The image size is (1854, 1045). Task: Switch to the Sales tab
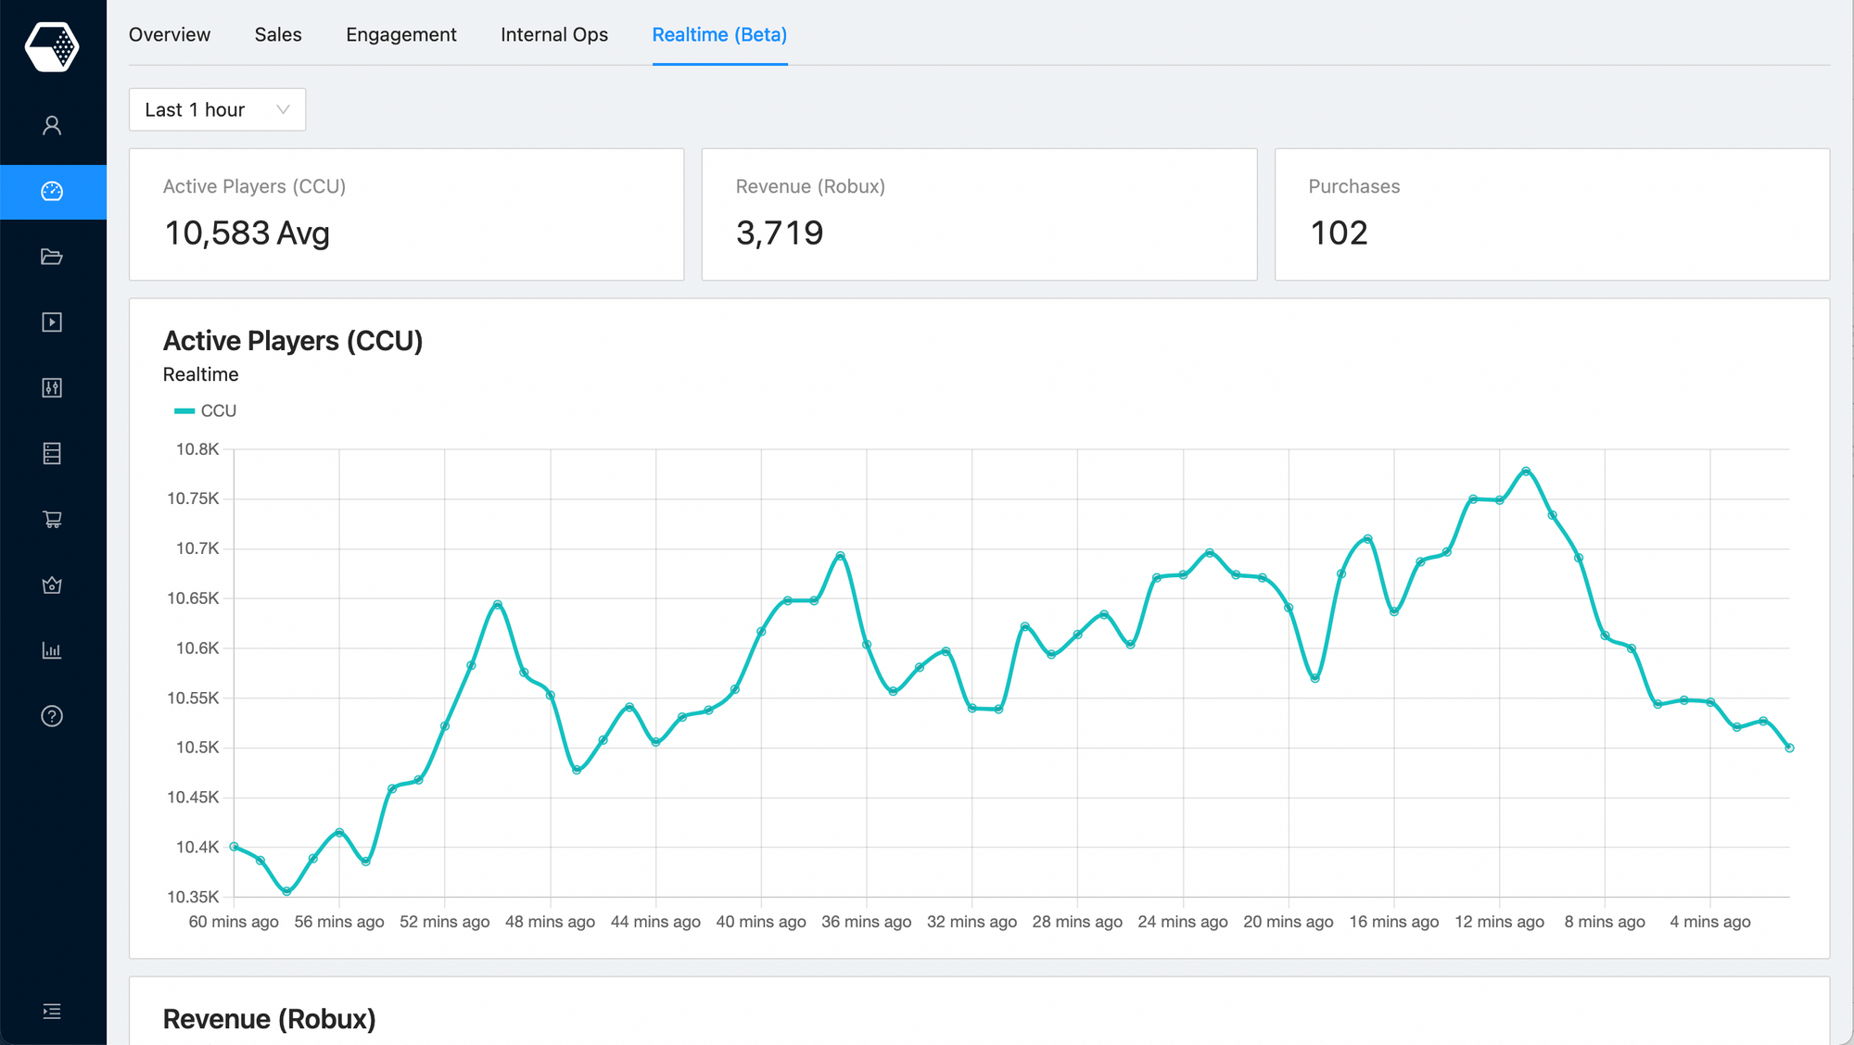pyautogui.click(x=278, y=35)
